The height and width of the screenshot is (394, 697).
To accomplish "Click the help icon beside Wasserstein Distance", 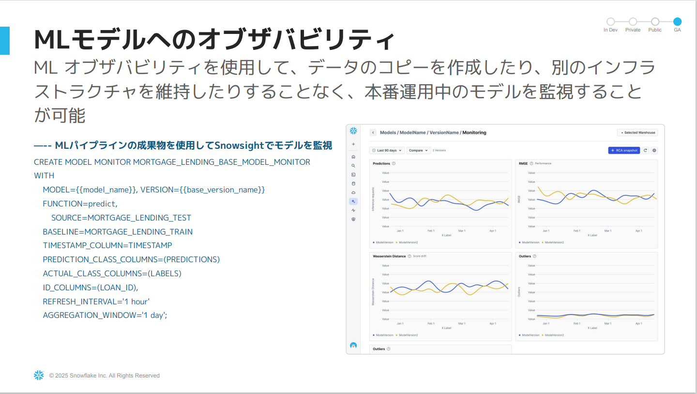I will [409, 256].
